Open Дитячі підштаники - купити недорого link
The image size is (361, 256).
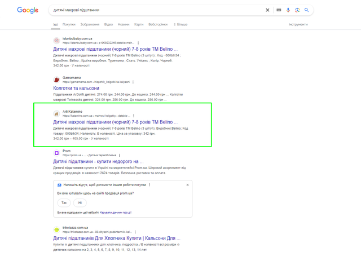pyautogui.click(x=98, y=161)
